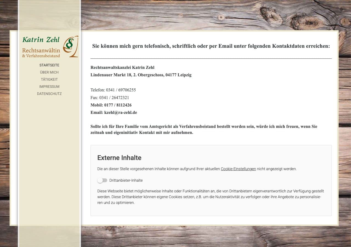Click the paragraph-sign logo emblem
Image resolution: width=351 pixels, height=247 pixels.
tap(70, 46)
